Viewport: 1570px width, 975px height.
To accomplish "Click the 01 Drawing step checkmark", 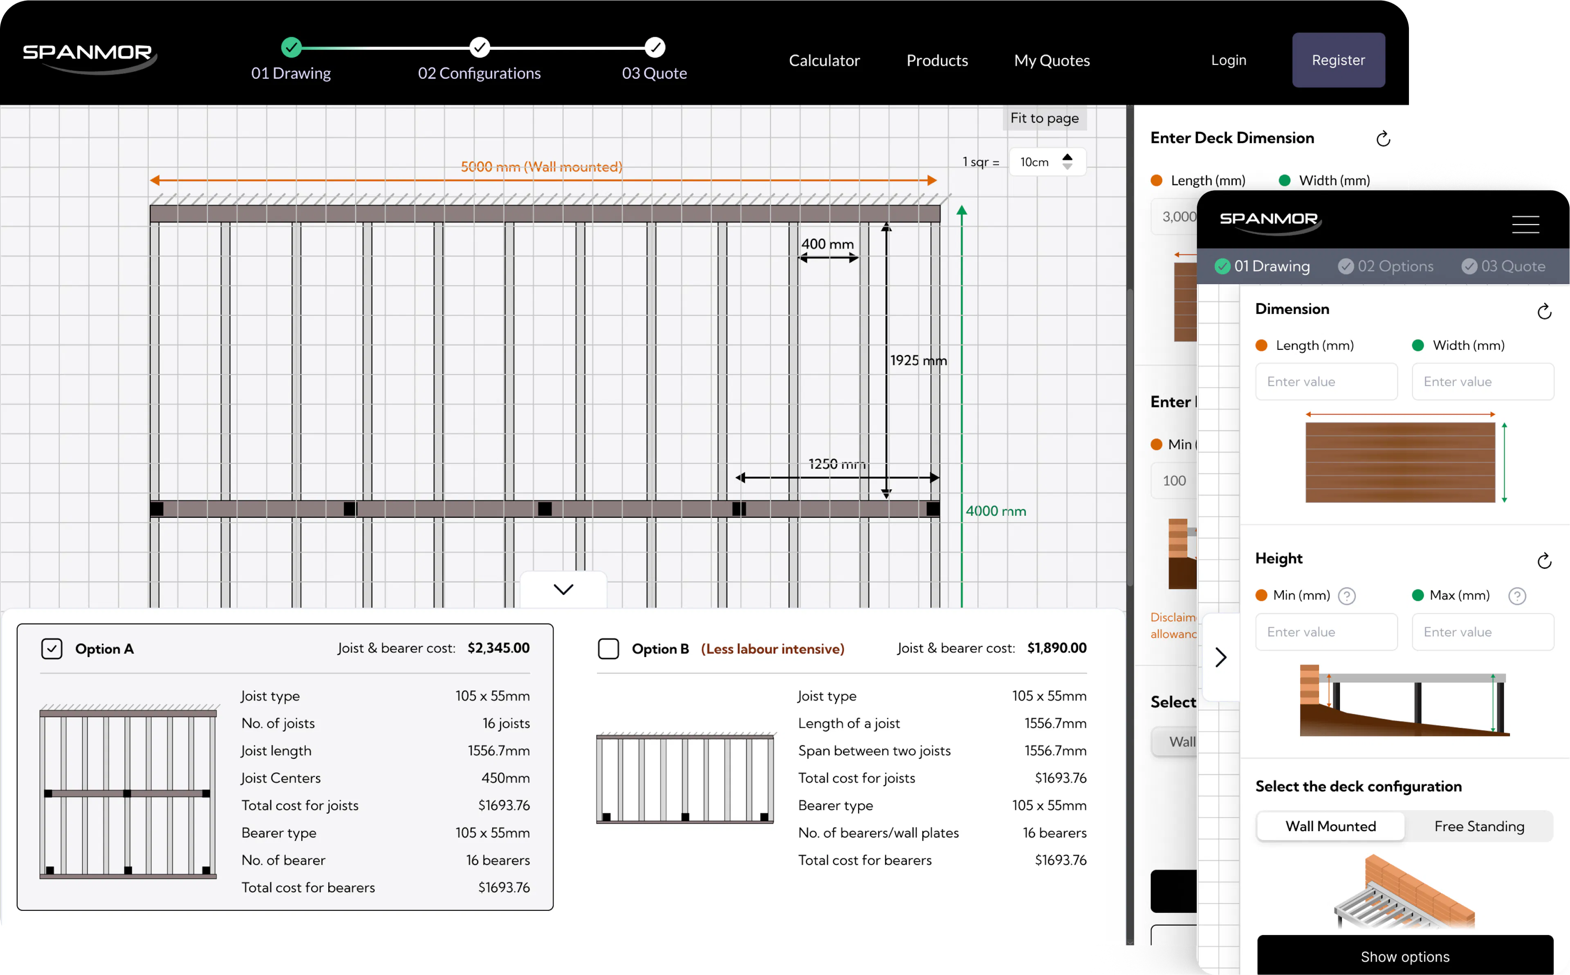I will (x=292, y=47).
